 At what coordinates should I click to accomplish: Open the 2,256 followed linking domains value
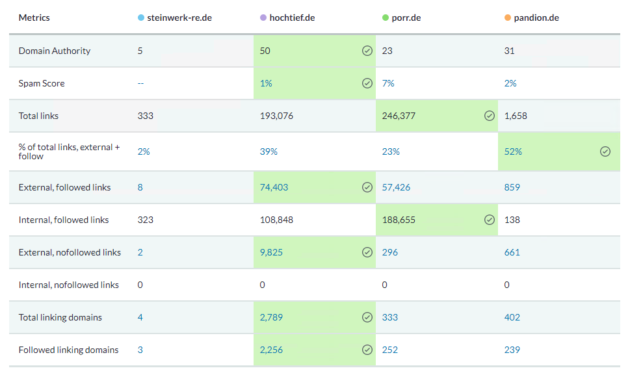click(271, 350)
